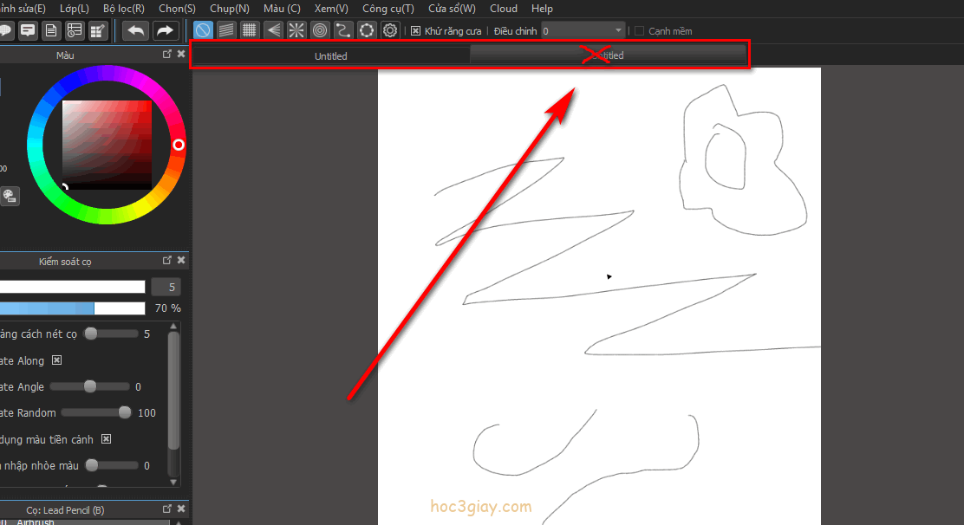Toggle the Cạnh mềm checkbox
This screenshot has height=525, width=964.
640,30
